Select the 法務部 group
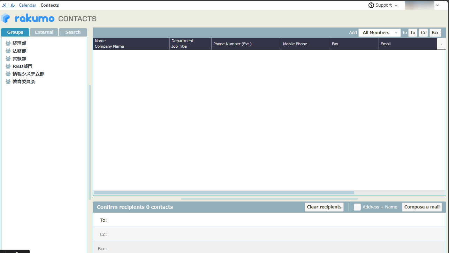 19,51
